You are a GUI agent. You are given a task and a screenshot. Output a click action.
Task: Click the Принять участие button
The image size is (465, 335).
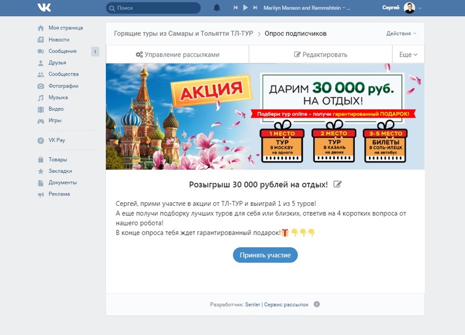pyautogui.click(x=265, y=255)
